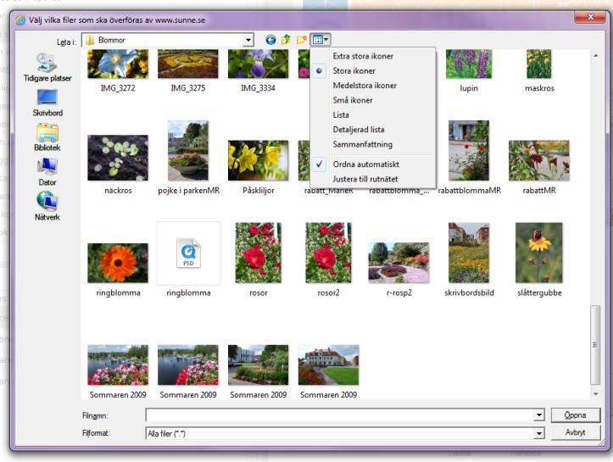The width and height of the screenshot is (613, 462).
Task: Open the view menu toolbar button
Action: 320,40
